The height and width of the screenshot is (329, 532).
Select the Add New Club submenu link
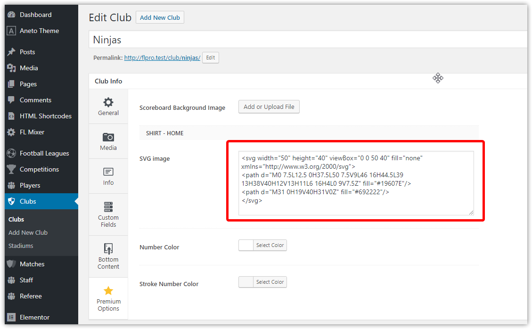28,232
